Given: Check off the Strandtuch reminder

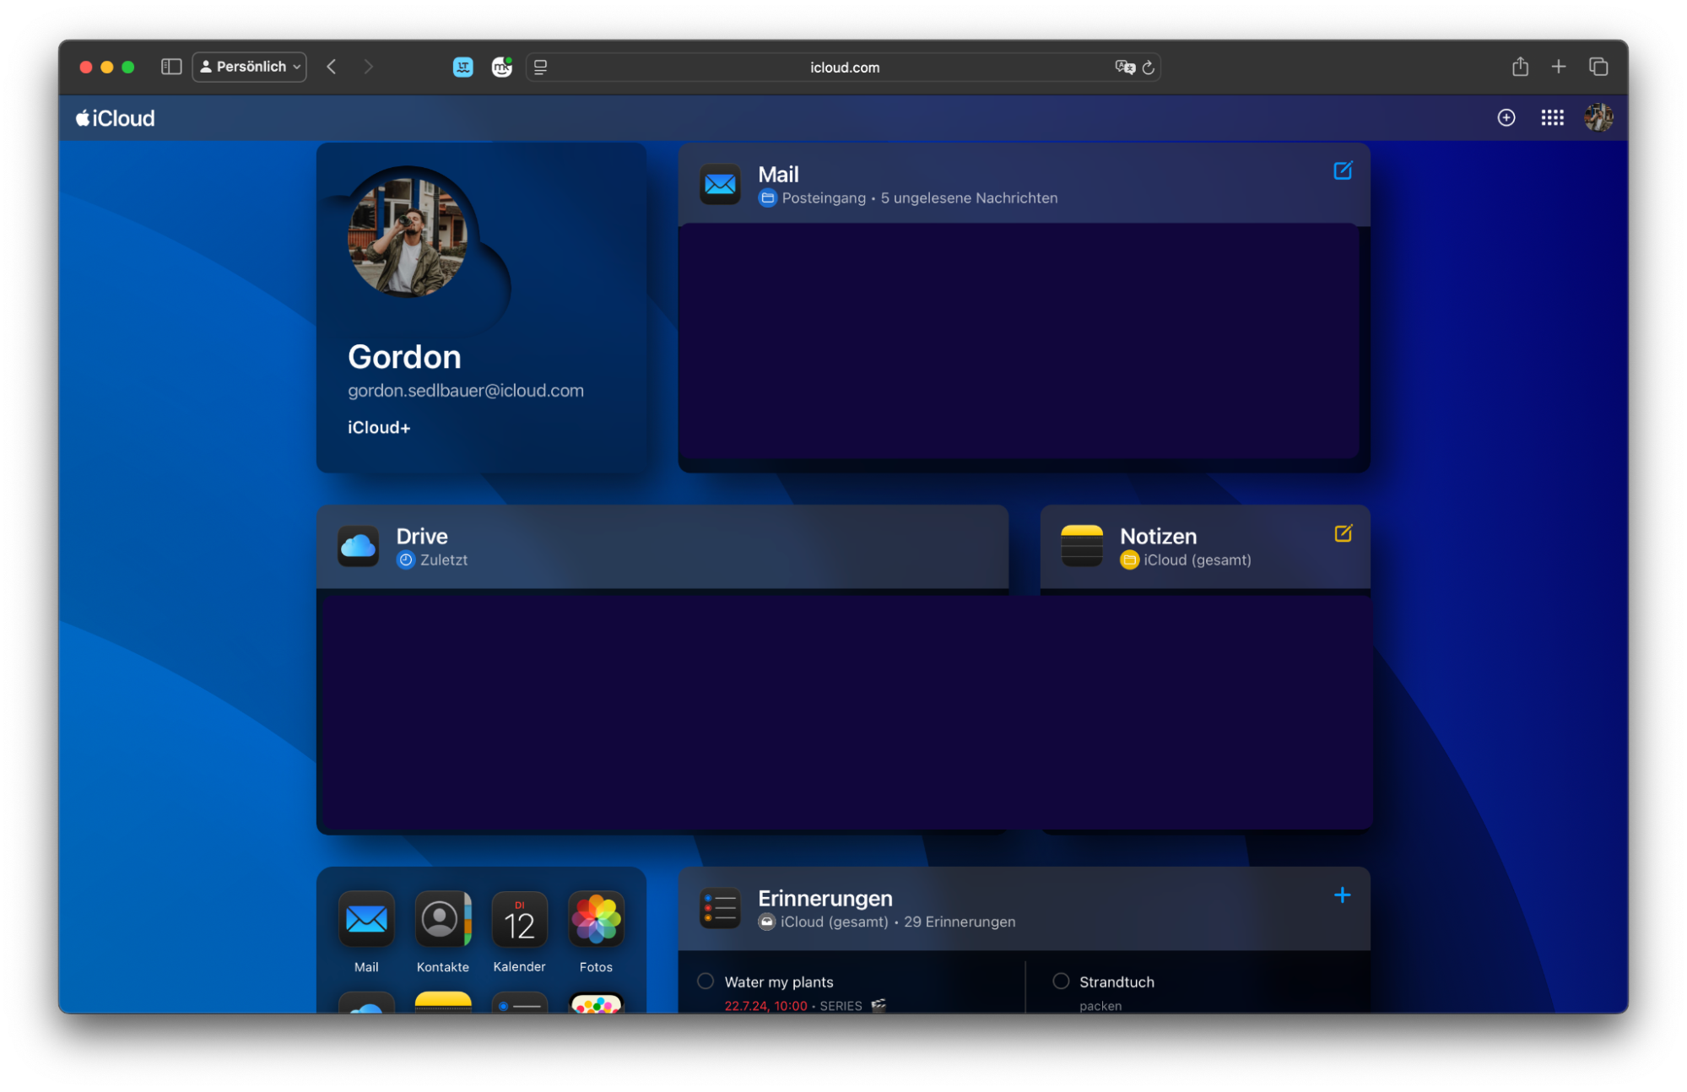Looking at the screenshot, I should (1061, 981).
